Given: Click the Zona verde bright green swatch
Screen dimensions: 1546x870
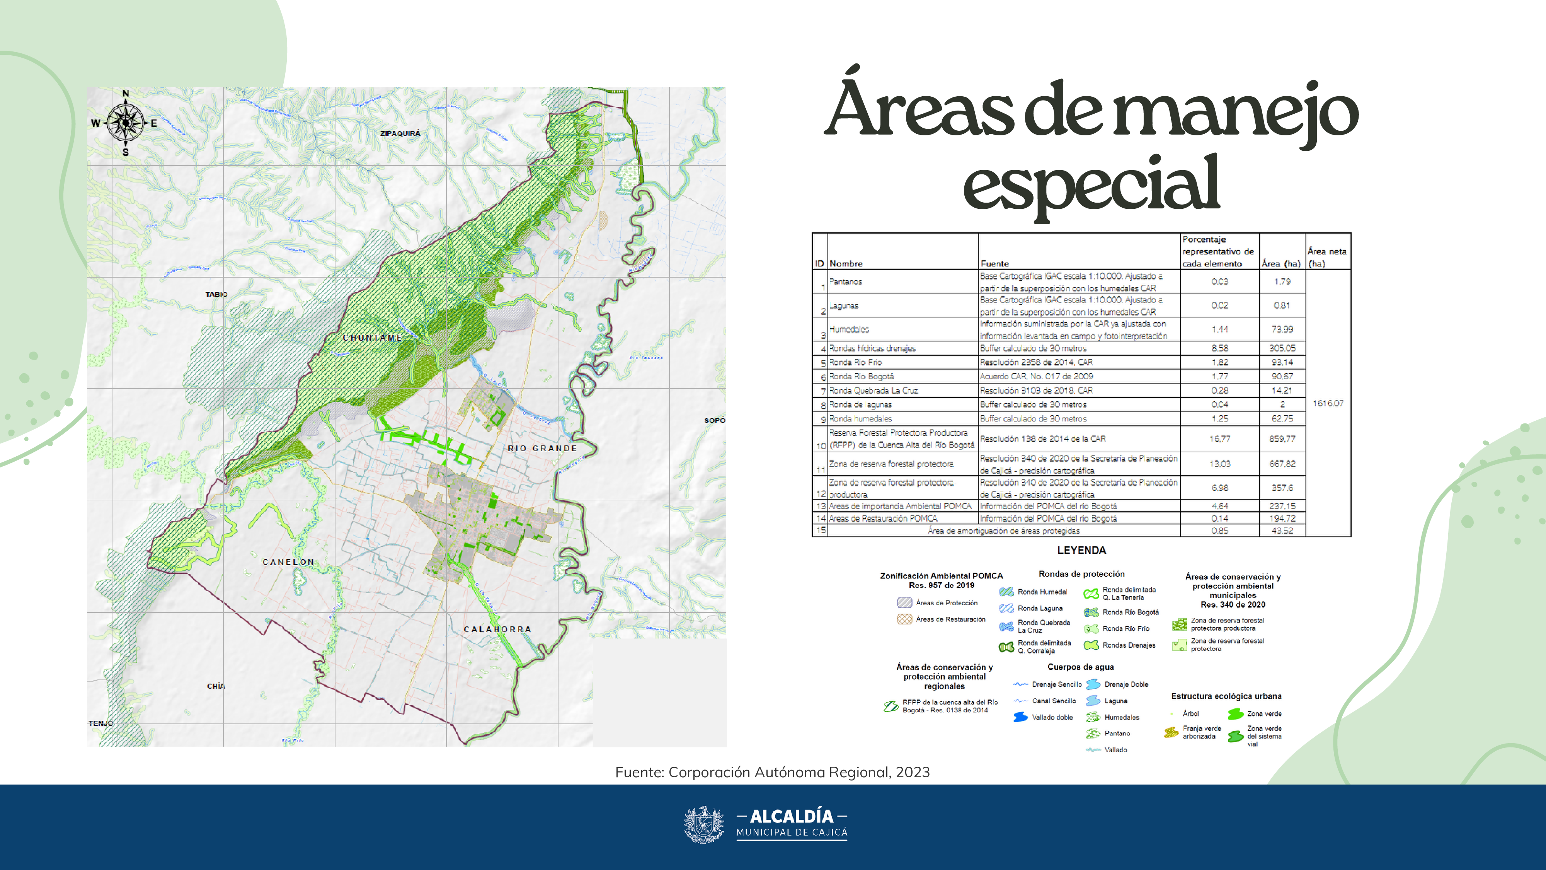Looking at the screenshot, I should point(1235,714).
